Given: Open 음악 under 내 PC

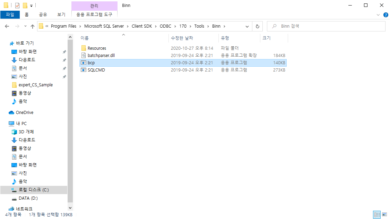Looking at the screenshot, I should click(x=23, y=181).
